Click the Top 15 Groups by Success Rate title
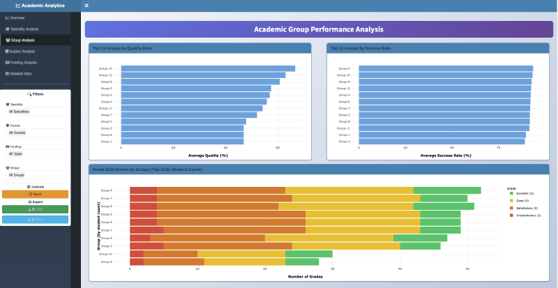 coord(361,48)
